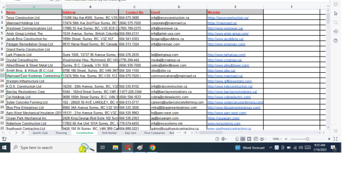Viewport: 343px width, 193px height.
Task: Select cell 'Blue Pine Enterprises Ltd'
Action: [34, 108]
